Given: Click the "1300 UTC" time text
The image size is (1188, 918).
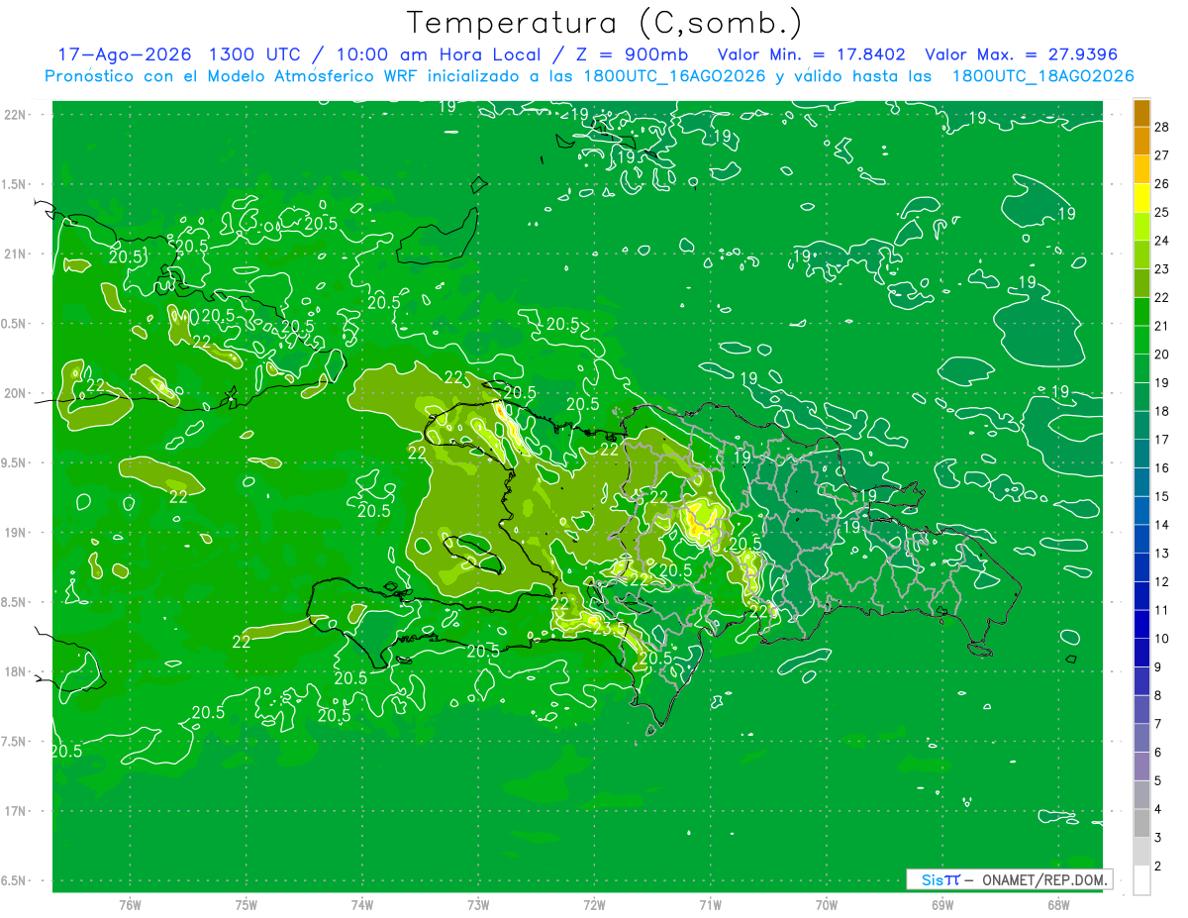Looking at the screenshot, I should [x=254, y=54].
